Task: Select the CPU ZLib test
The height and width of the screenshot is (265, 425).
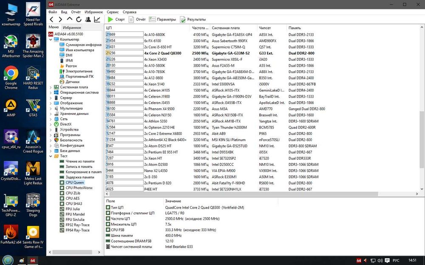Action: pos(70,193)
